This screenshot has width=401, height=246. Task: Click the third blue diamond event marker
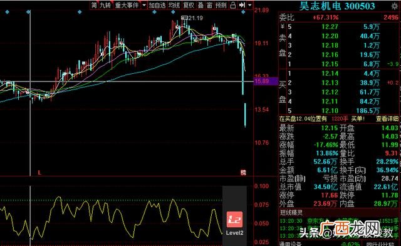(x=80, y=12)
